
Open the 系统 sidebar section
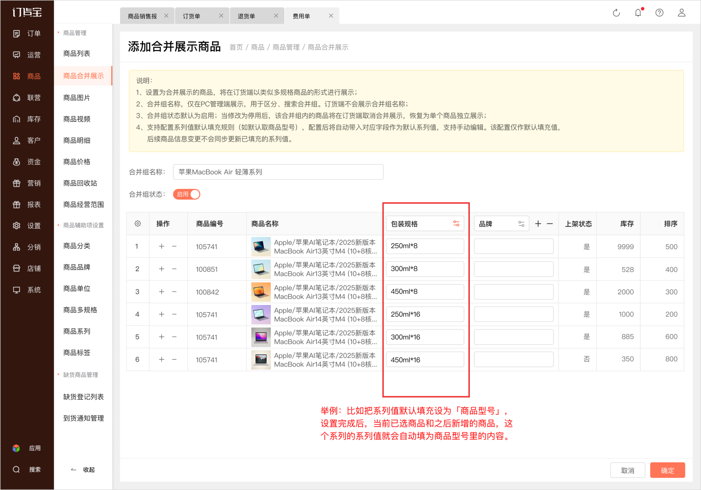coord(27,290)
